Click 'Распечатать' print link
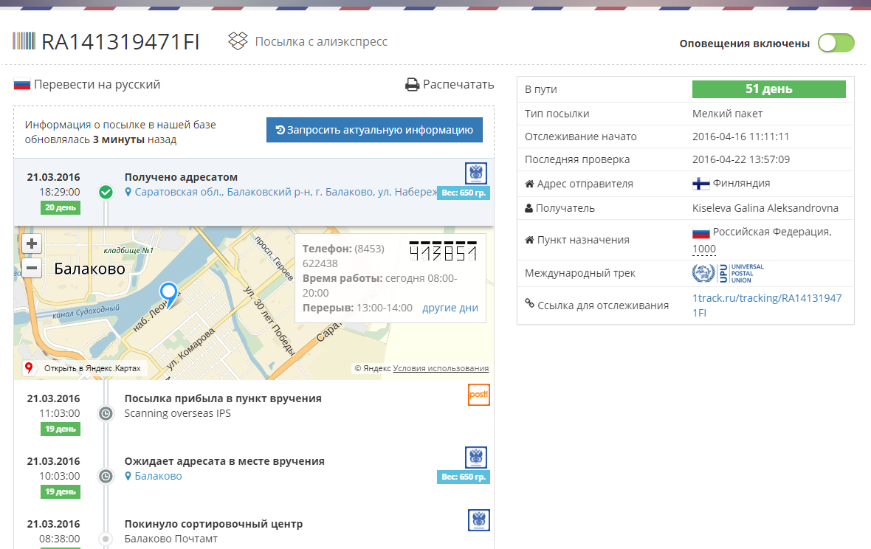Image resolution: width=871 pixels, height=549 pixels. [458, 84]
